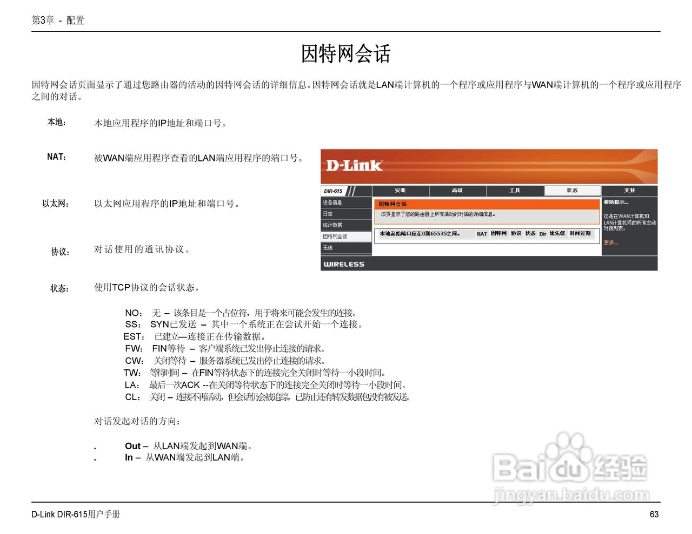The height and width of the screenshot is (534, 692).
Task: Click the Out – 从LAN端发起到WAN端 line
Action: click(x=189, y=446)
